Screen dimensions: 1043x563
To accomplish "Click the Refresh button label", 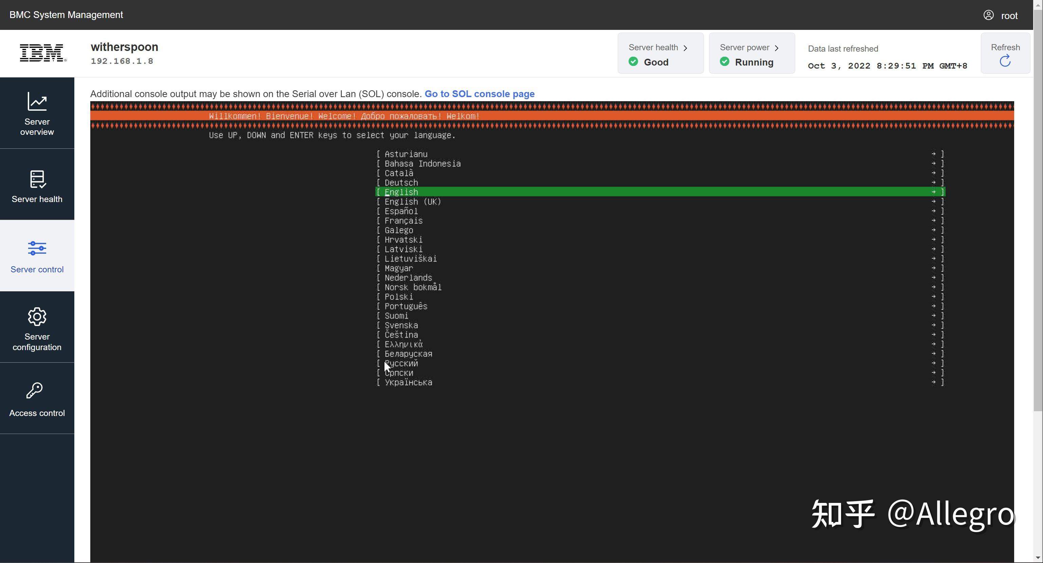I will coord(1005,48).
